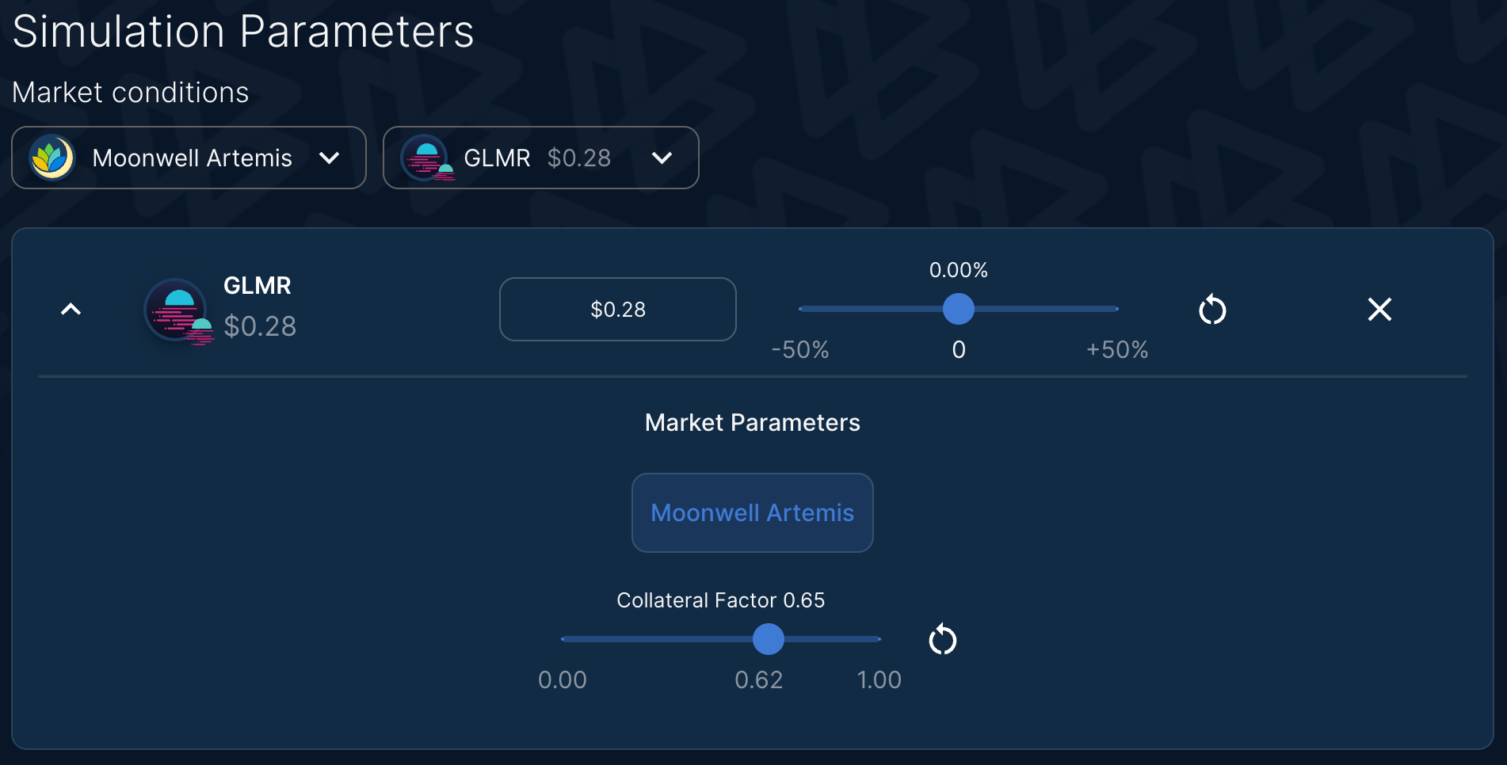Click the price change slider handle
Image resolution: width=1507 pixels, height=765 pixels.
(958, 309)
